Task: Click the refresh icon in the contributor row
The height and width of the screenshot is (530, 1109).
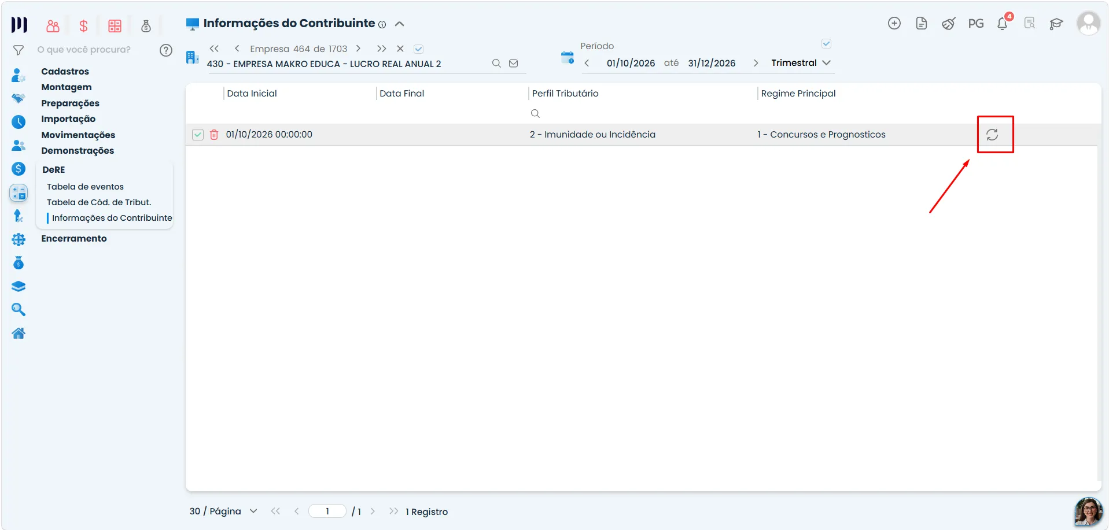Action: tap(992, 135)
